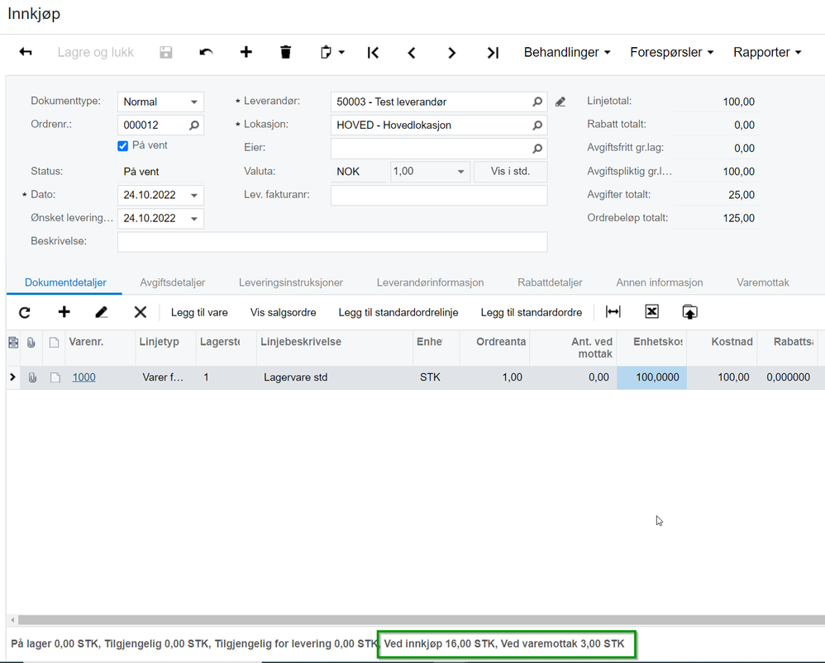Click the Beskrivelse input field
This screenshot has width=825, height=663.
click(x=331, y=242)
